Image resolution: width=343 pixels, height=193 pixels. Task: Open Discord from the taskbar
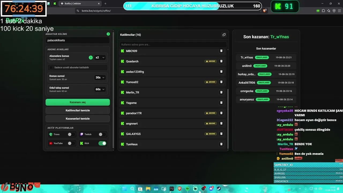[x=211, y=189]
